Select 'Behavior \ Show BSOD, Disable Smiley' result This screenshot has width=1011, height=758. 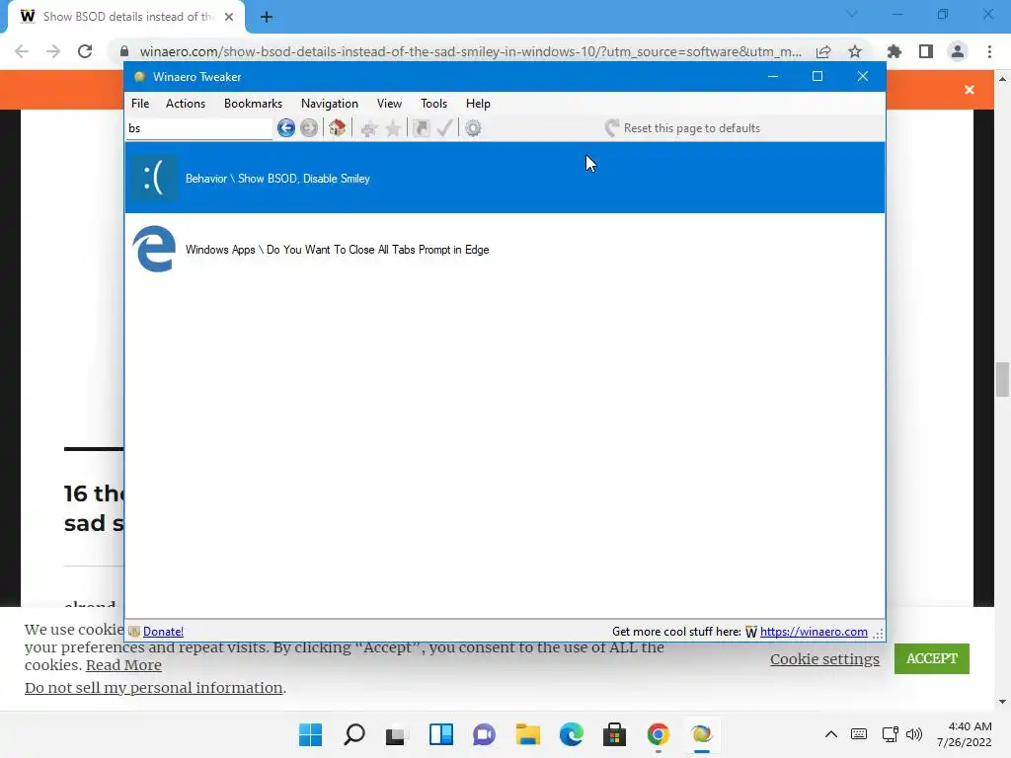tap(505, 178)
